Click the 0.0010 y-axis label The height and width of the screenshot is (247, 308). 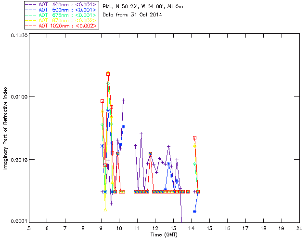pos(19,160)
